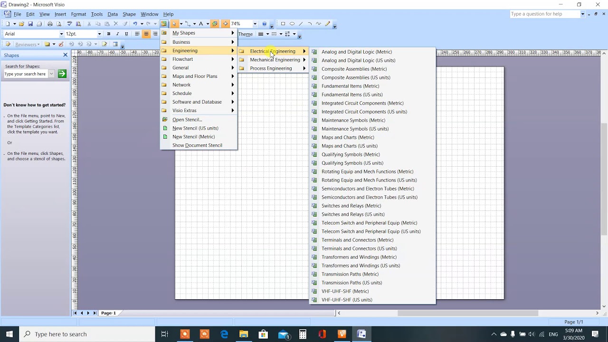608x342 pixels.
Task: Expand the Network submenu
Action: point(199,85)
